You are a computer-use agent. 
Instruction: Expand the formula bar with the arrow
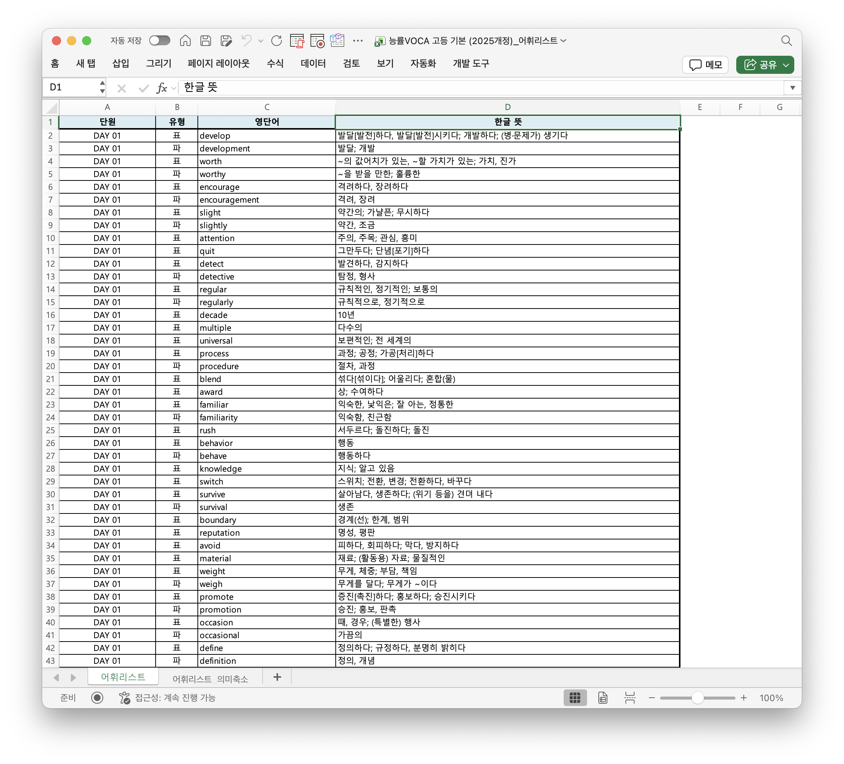tap(792, 87)
